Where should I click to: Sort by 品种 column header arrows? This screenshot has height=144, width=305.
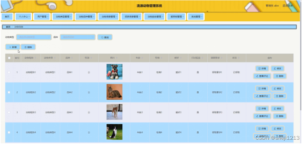(72, 58)
